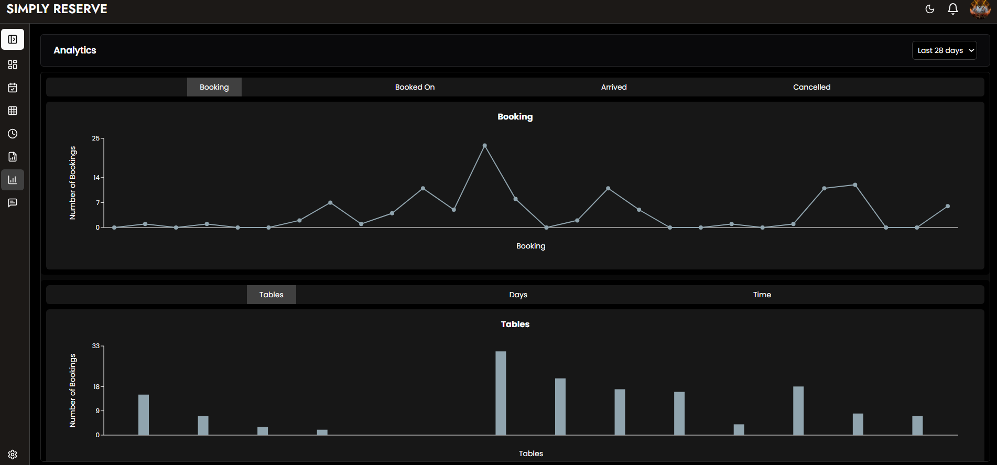Open the reports document icon in sidebar

pyautogui.click(x=13, y=157)
